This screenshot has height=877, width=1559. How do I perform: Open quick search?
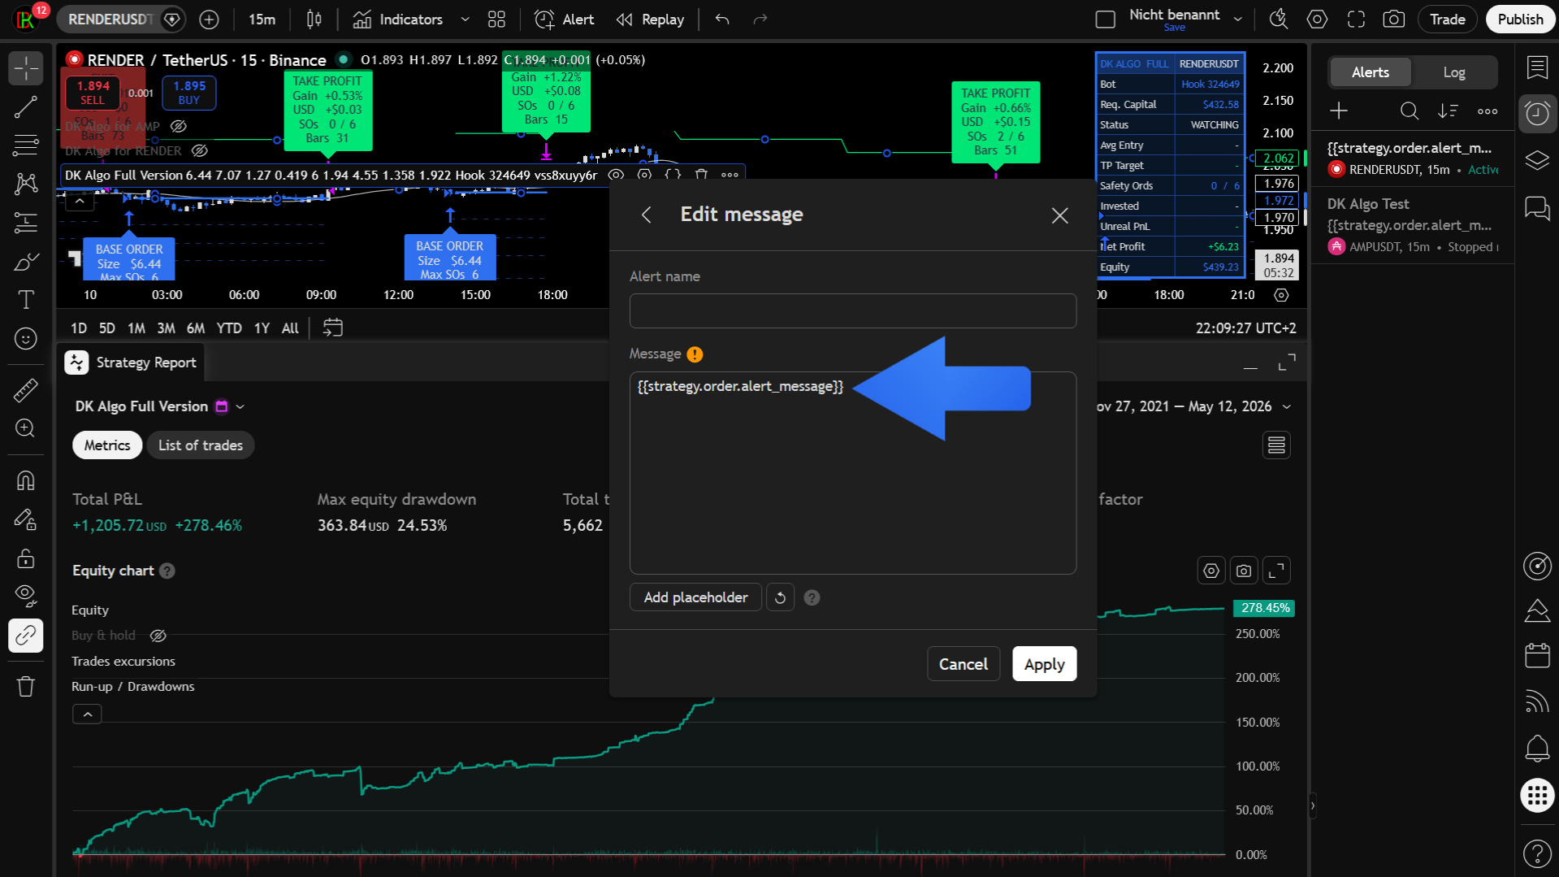(x=1279, y=20)
